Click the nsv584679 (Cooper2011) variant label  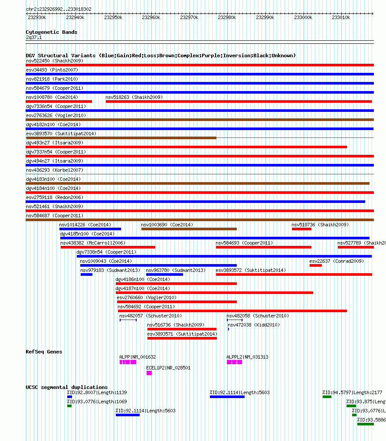tap(55, 88)
